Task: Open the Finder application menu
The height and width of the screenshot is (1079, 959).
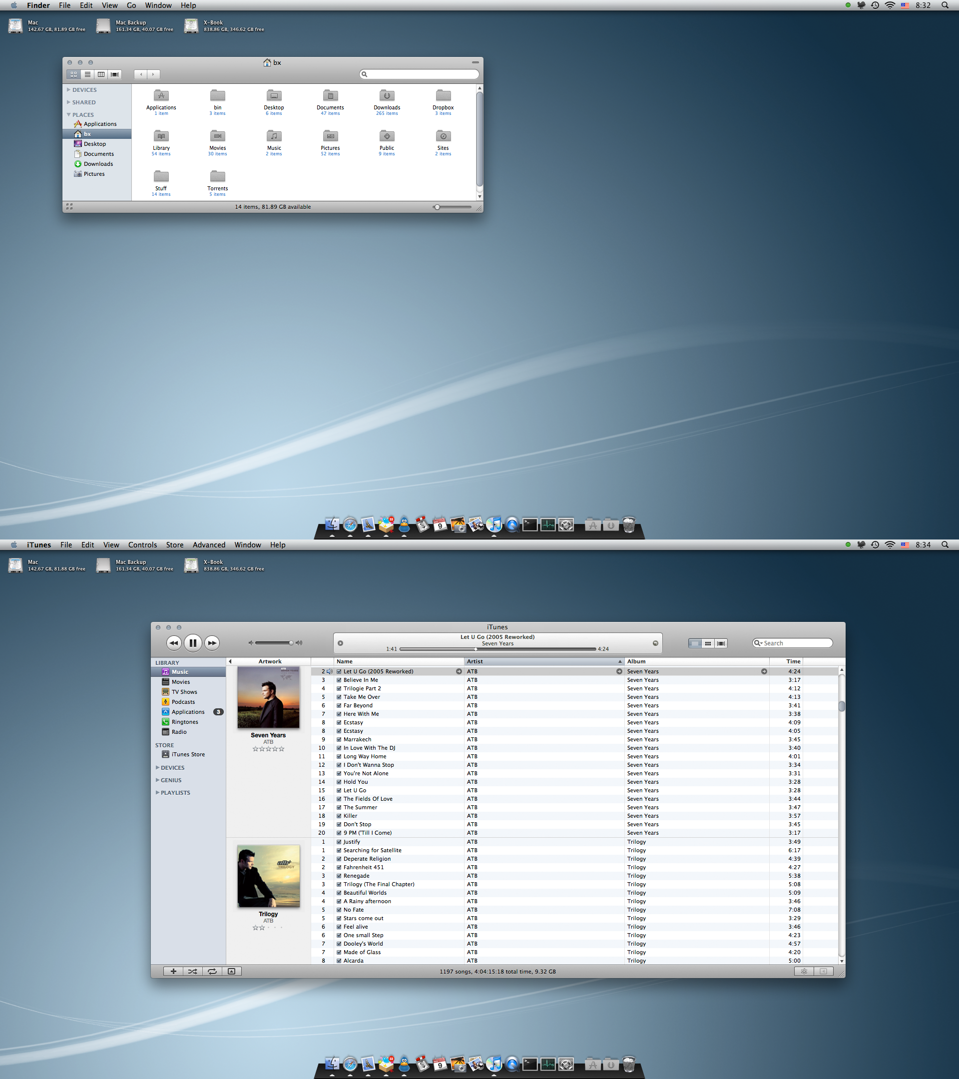Action: 38,5
